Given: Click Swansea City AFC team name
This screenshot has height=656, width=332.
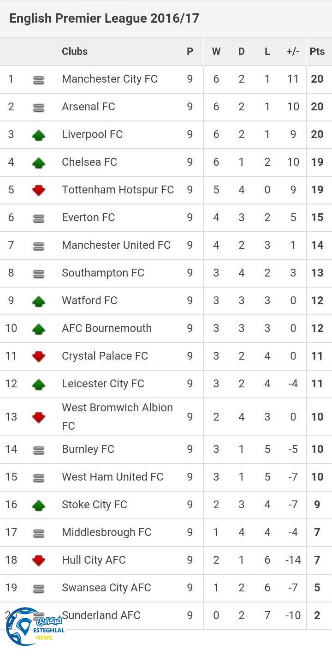Looking at the screenshot, I should tap(106, 588).
